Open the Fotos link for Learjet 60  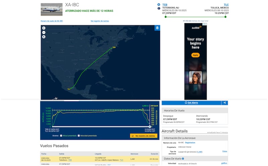tap(224, 151)
